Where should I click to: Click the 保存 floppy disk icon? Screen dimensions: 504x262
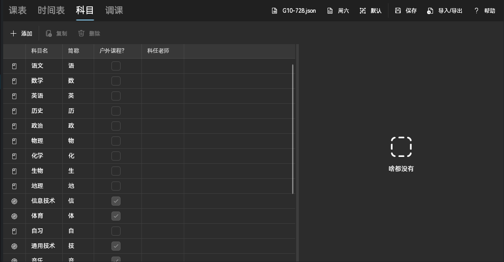pos(398,11)
